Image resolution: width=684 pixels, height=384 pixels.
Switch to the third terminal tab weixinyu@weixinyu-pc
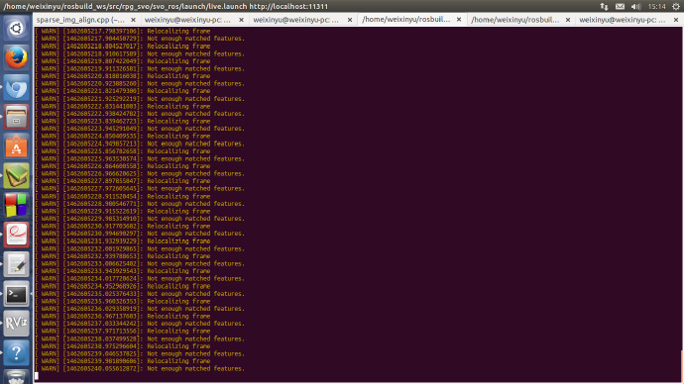click(295, 20)
